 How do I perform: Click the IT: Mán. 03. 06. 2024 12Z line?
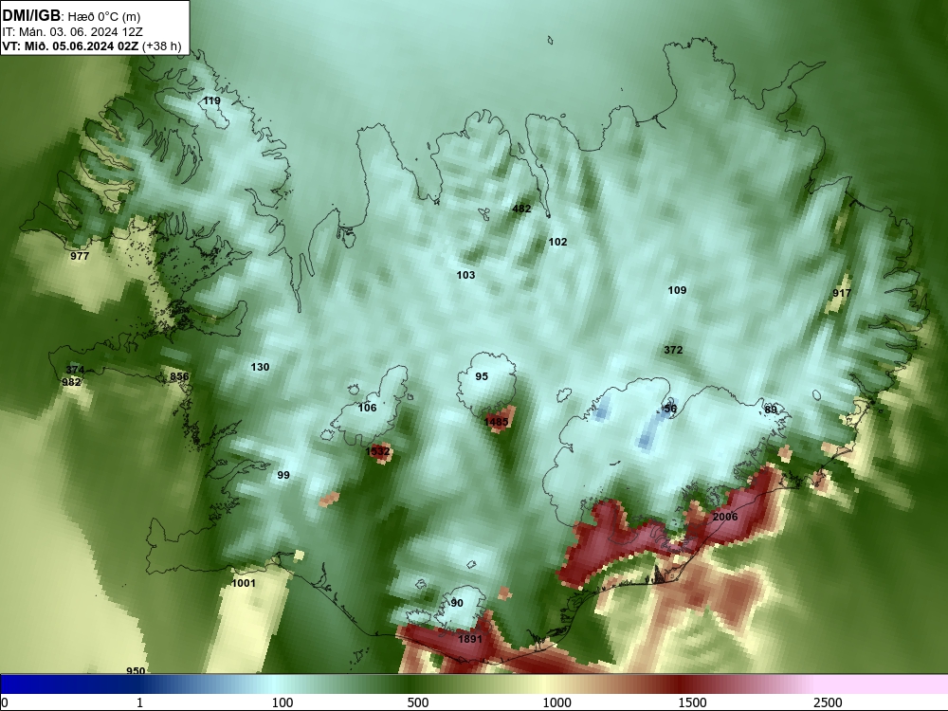pos(73,32)
